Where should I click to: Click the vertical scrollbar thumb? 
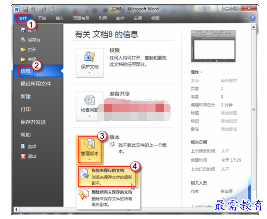[x=254, y=109]
